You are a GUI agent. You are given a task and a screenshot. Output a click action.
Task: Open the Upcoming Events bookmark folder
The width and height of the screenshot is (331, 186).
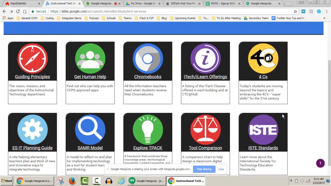183,18
